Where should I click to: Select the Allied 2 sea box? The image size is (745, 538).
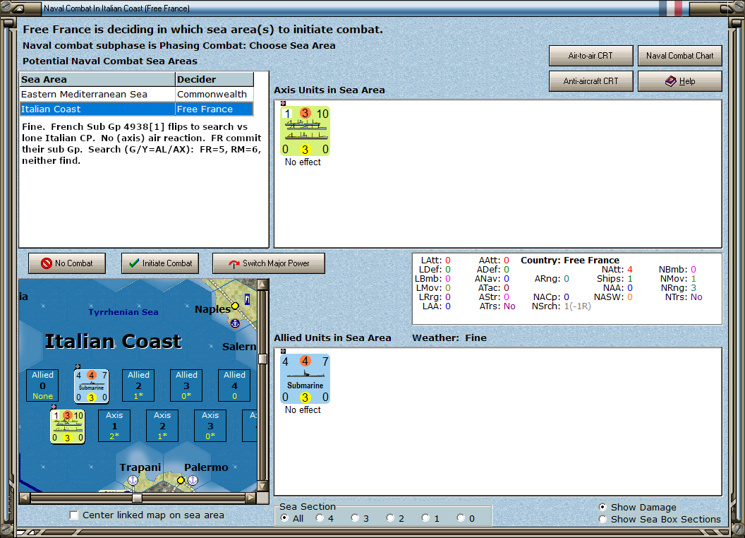tap(138, 385)
